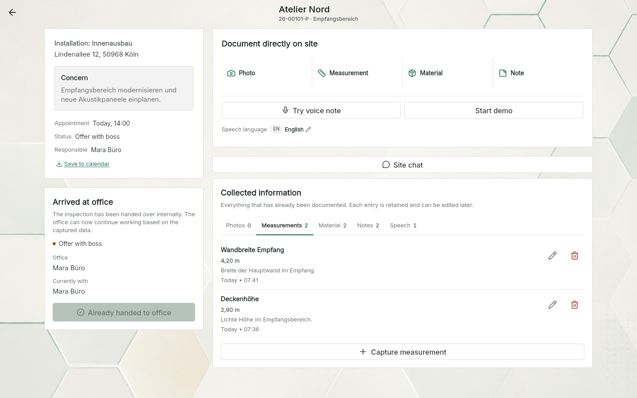Click address 'Lindenallee 12, 50968 Köln'

tap(96, 54)
